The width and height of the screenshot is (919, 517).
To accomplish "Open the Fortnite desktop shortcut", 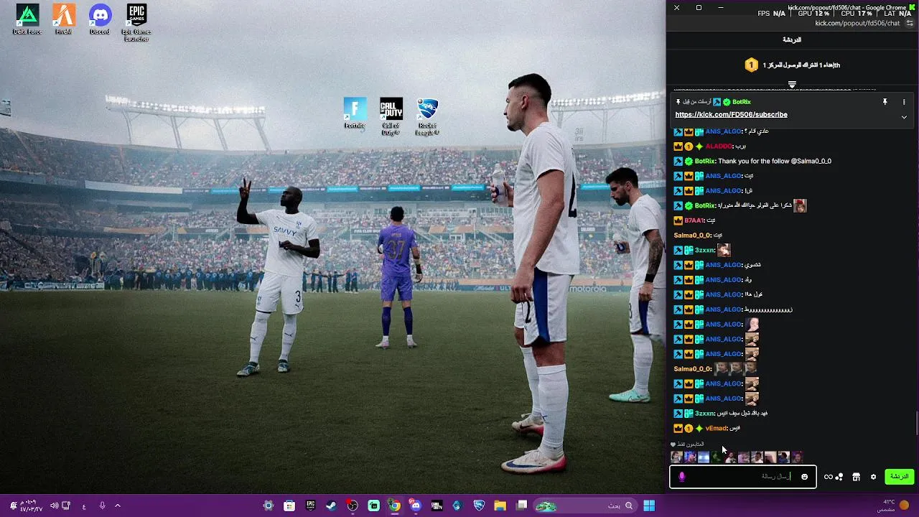I will coord(355,113).
